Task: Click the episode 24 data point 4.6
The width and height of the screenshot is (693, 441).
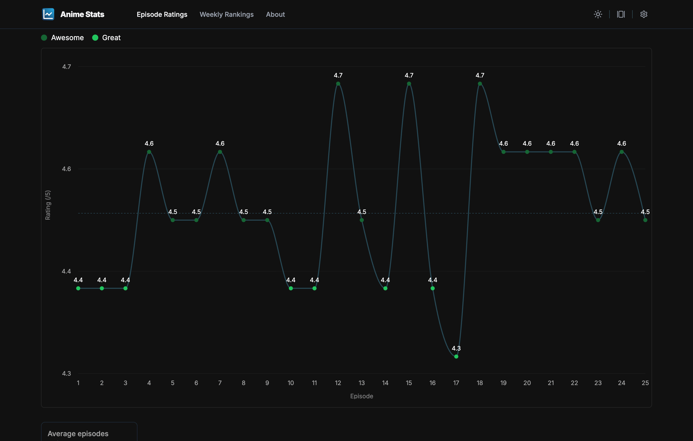Action: (x=622, y=152)
